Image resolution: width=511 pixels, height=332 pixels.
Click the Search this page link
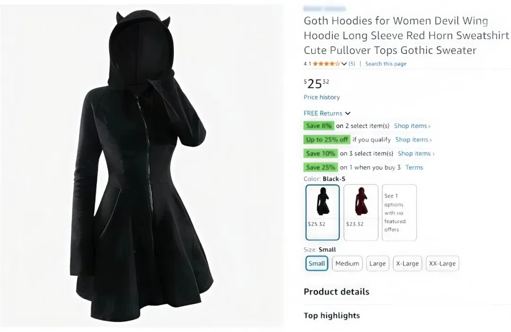pyautogui.click(x=386, y=64)
